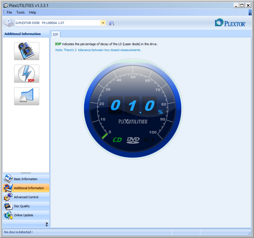
Task: Click the PlexUTILITIES title bar app icon
Action: [x=6, y=6]
